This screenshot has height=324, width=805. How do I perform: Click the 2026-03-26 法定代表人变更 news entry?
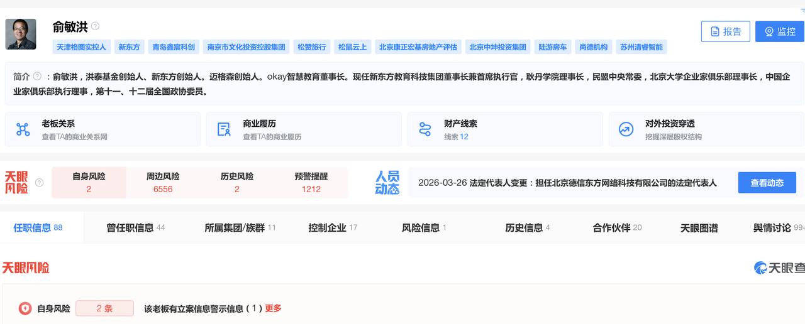point(567,183)
